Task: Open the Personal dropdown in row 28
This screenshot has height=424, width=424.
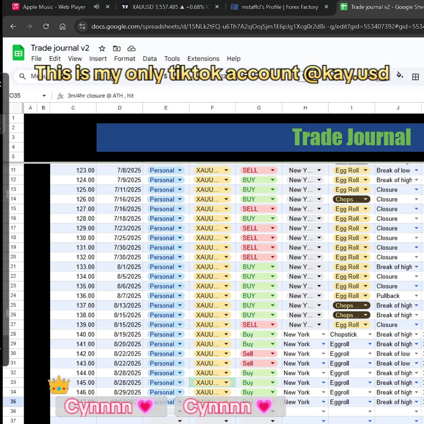Action: coord(180,334)
